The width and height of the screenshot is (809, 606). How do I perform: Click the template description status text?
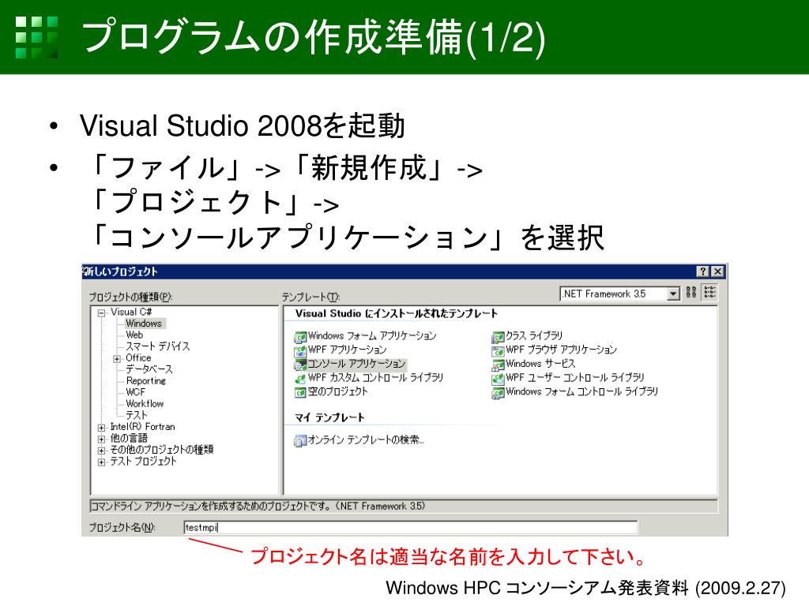pos(258,507)
